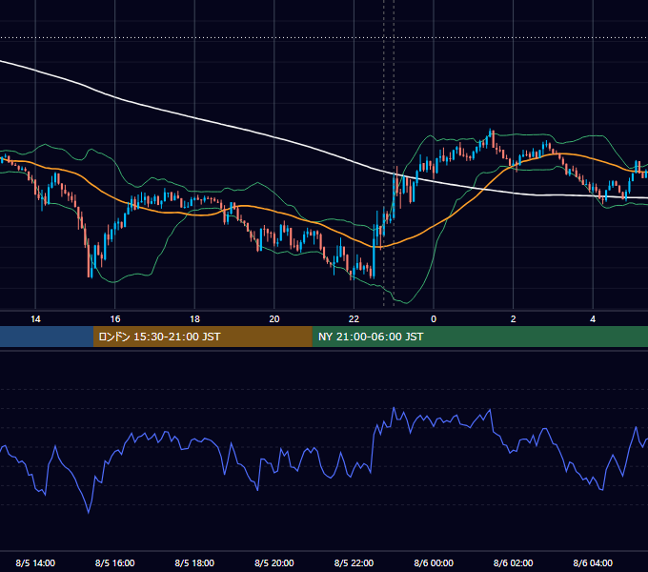648x572 pixels.
Task: Click the 8/6 00:00 oscillator axis label
Action: tap(434, 562)
